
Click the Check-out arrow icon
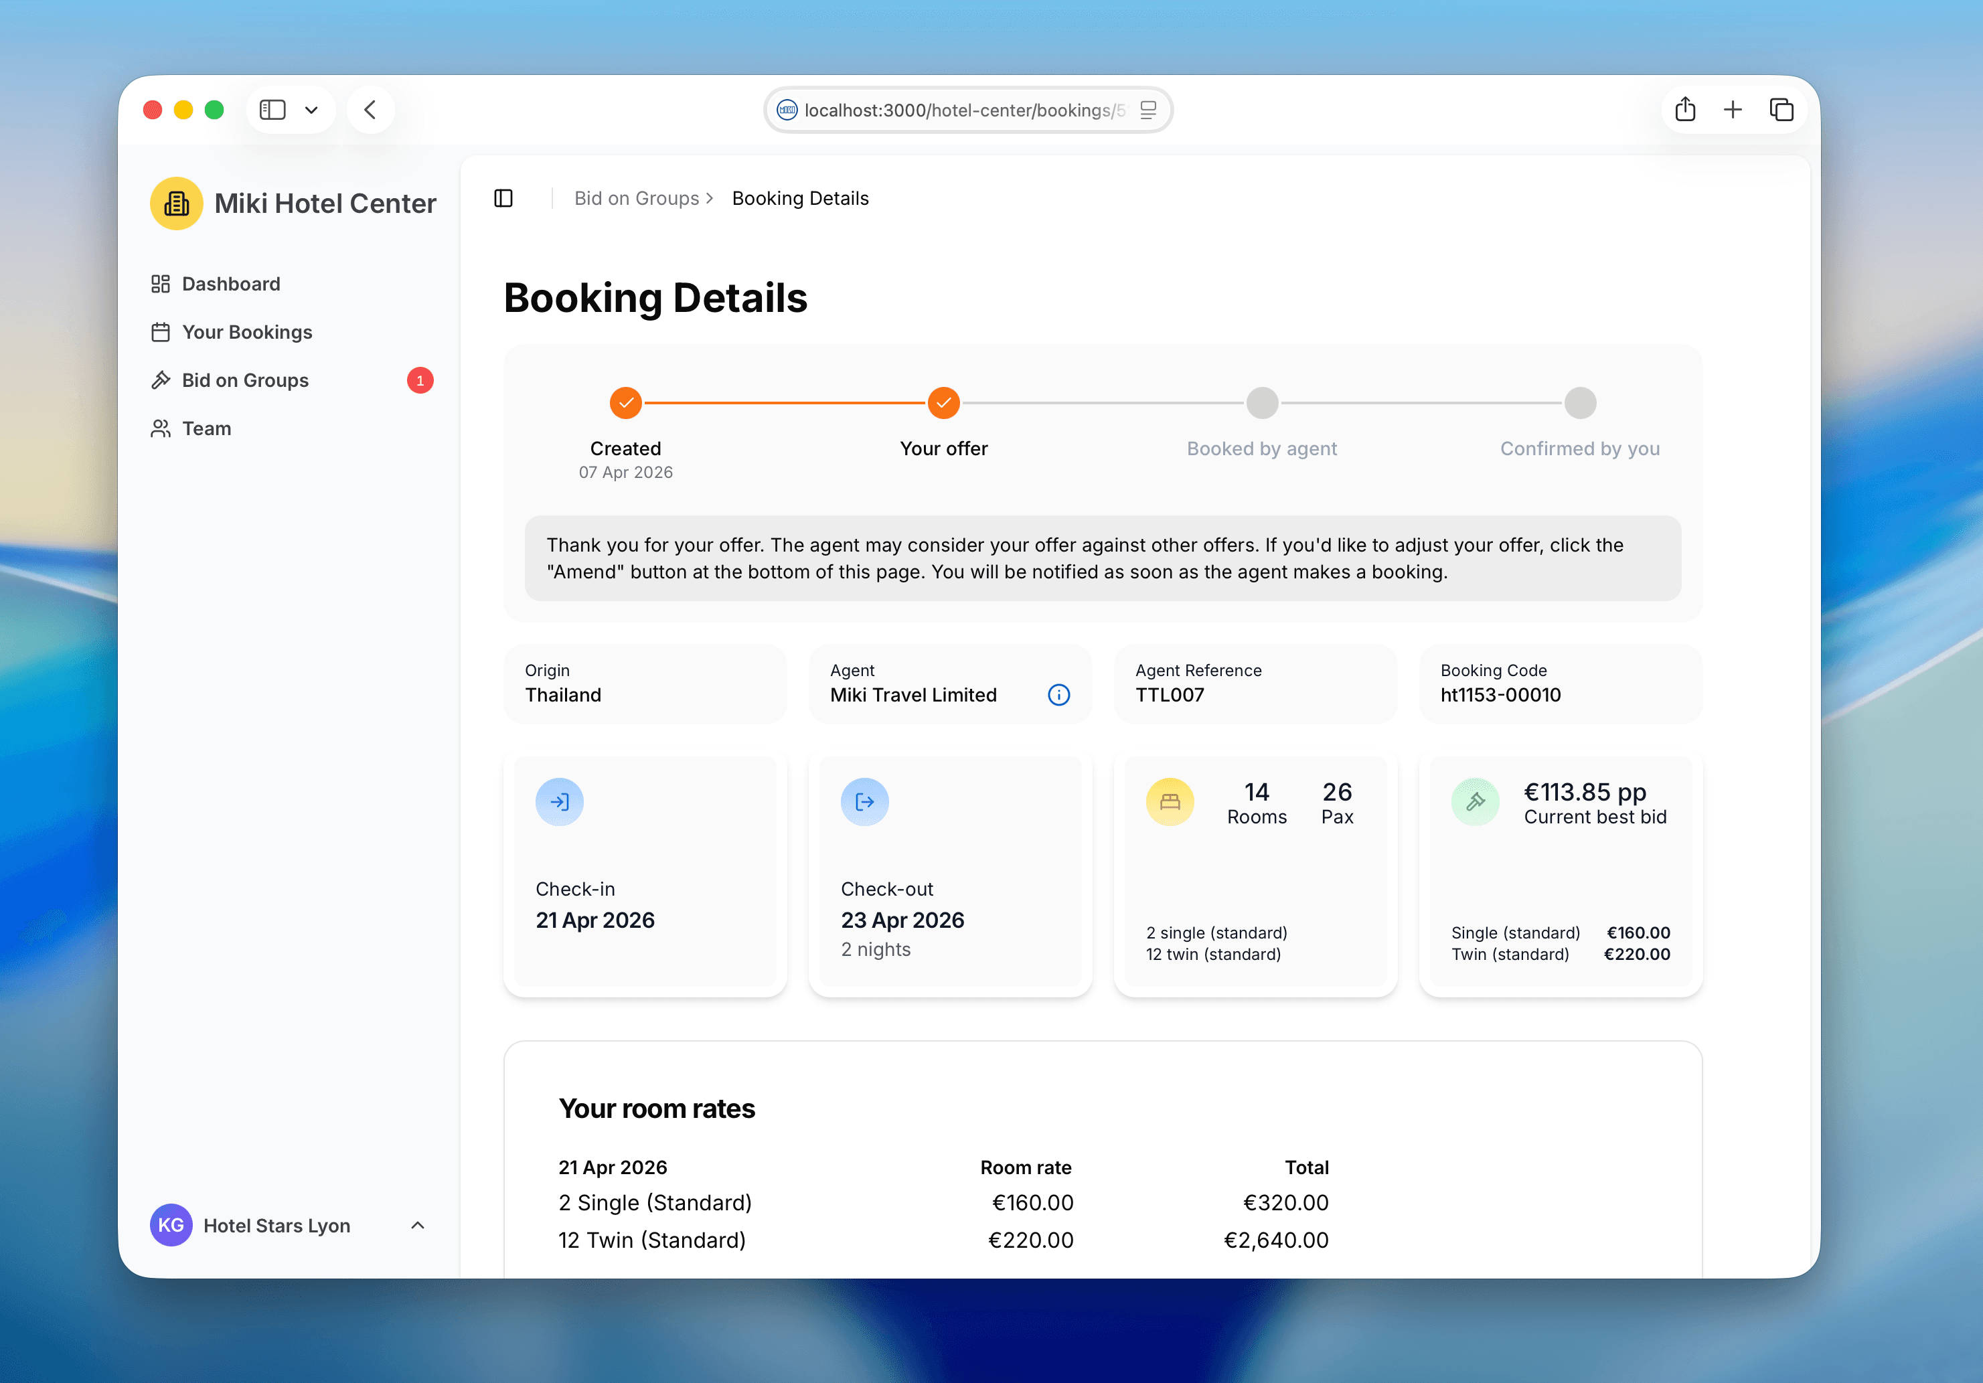pyautogui.click(x=864, y=802)
